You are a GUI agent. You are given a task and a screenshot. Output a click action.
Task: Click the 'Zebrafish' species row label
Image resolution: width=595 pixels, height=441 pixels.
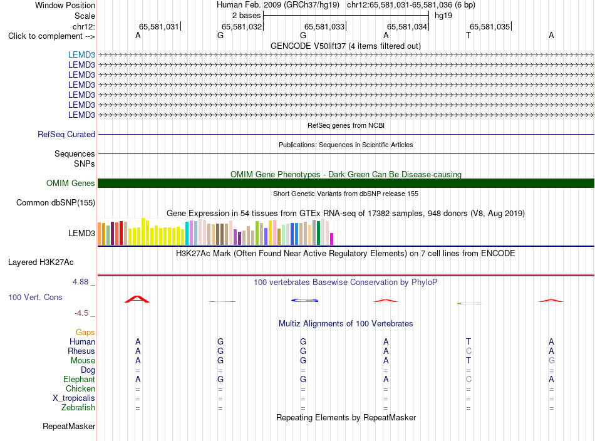point(78,407)
